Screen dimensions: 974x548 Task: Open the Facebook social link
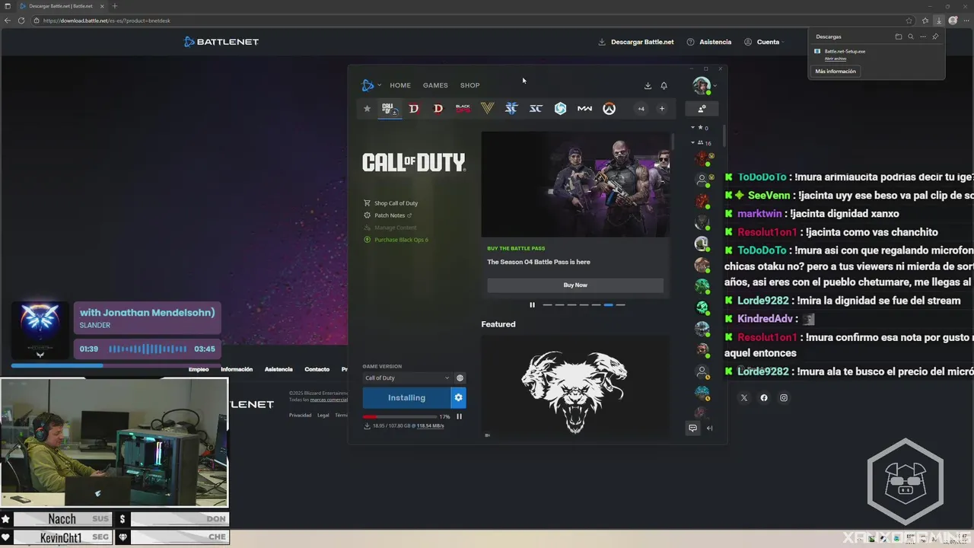pyautogui.click(x=764, y=398)
